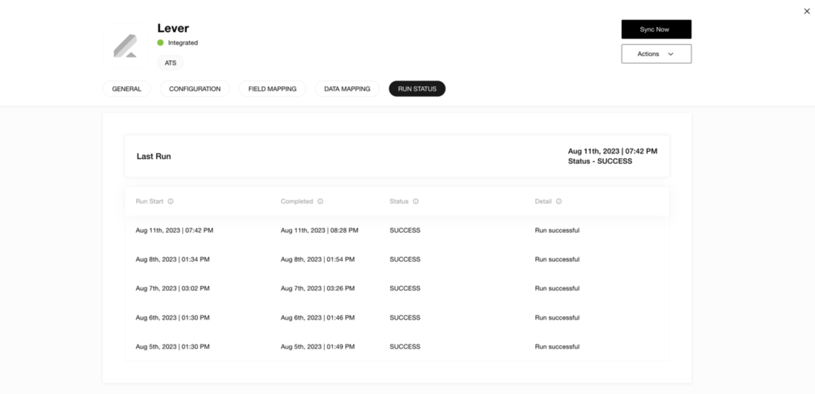Click the info icon beside Run Start
The width and height of the screenshot is (815, 394).
click(x=170, y=201)
